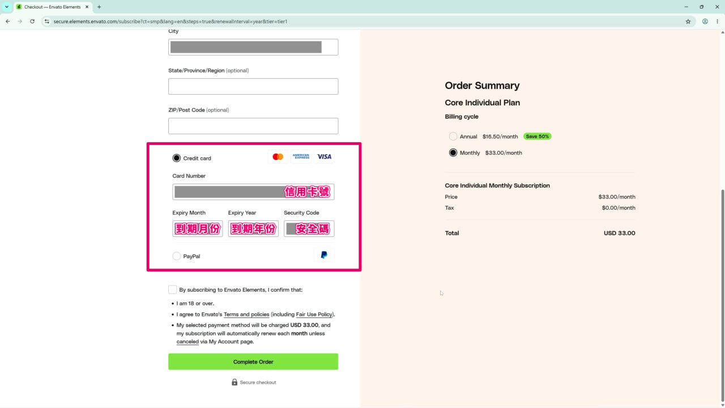Close the Checkout browser tab
Viewport: 725px width, 408px height.
[87, 7]
